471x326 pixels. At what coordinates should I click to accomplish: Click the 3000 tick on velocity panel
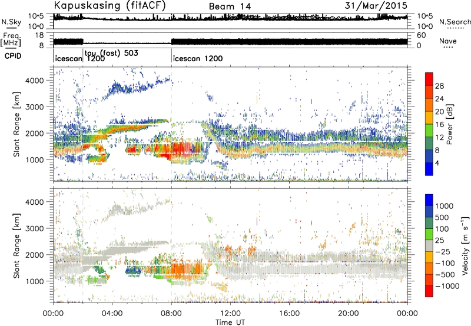click(x=34, y=228)
